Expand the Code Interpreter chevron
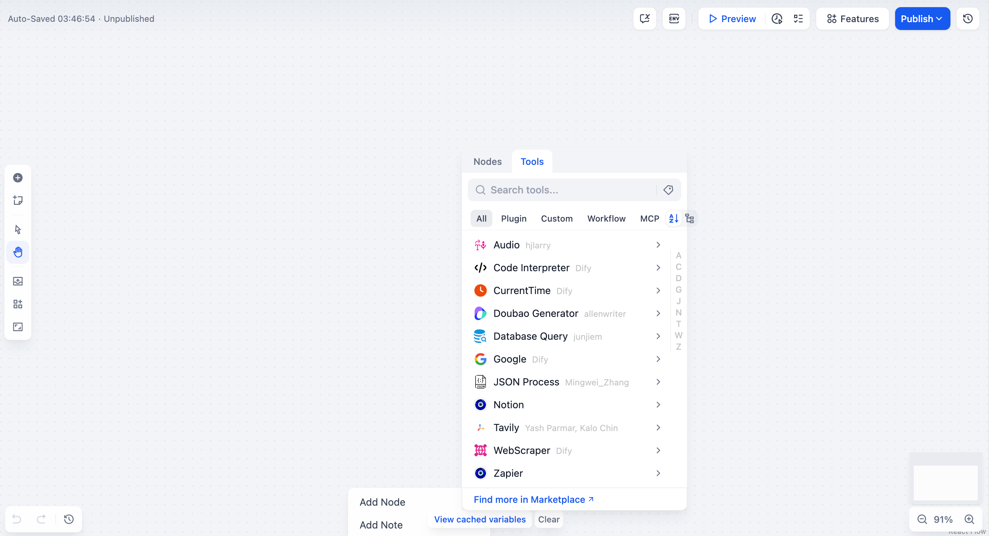This screenshot has width=989, height=536. point(658,267)
